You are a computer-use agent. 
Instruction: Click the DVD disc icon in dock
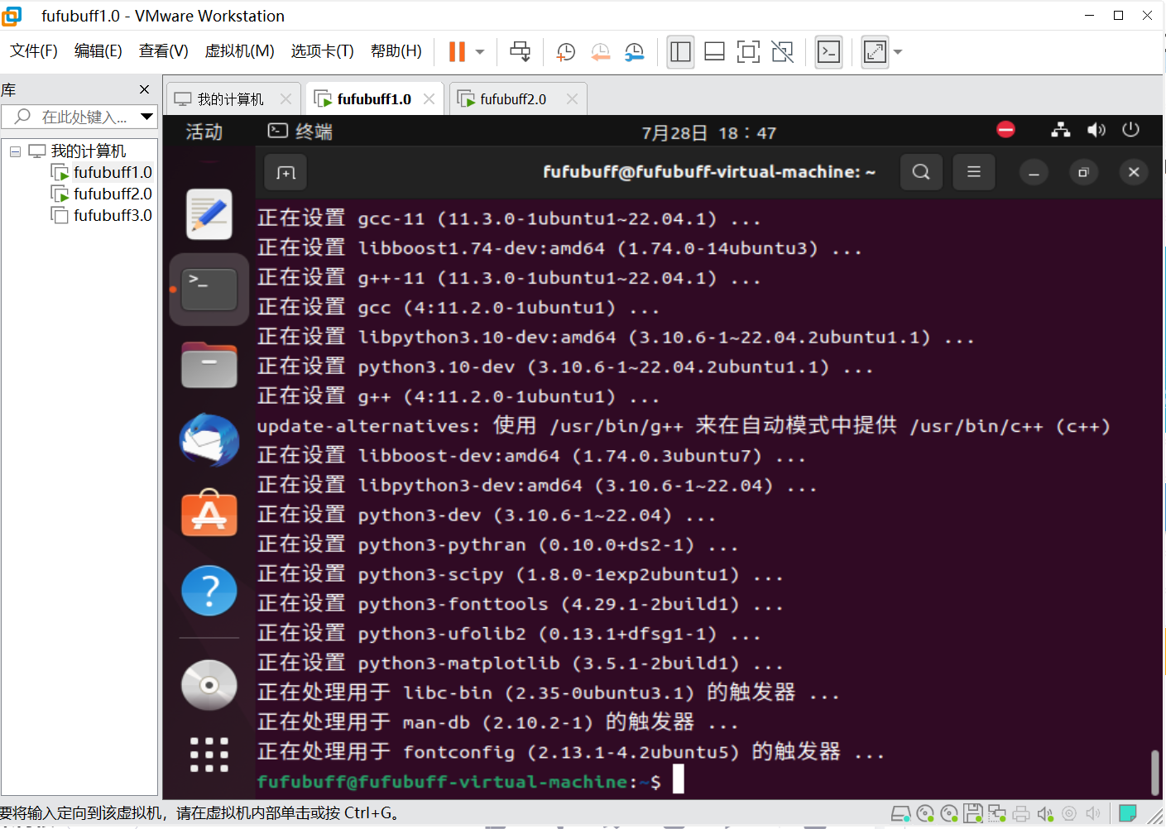(x=209, y=685)
